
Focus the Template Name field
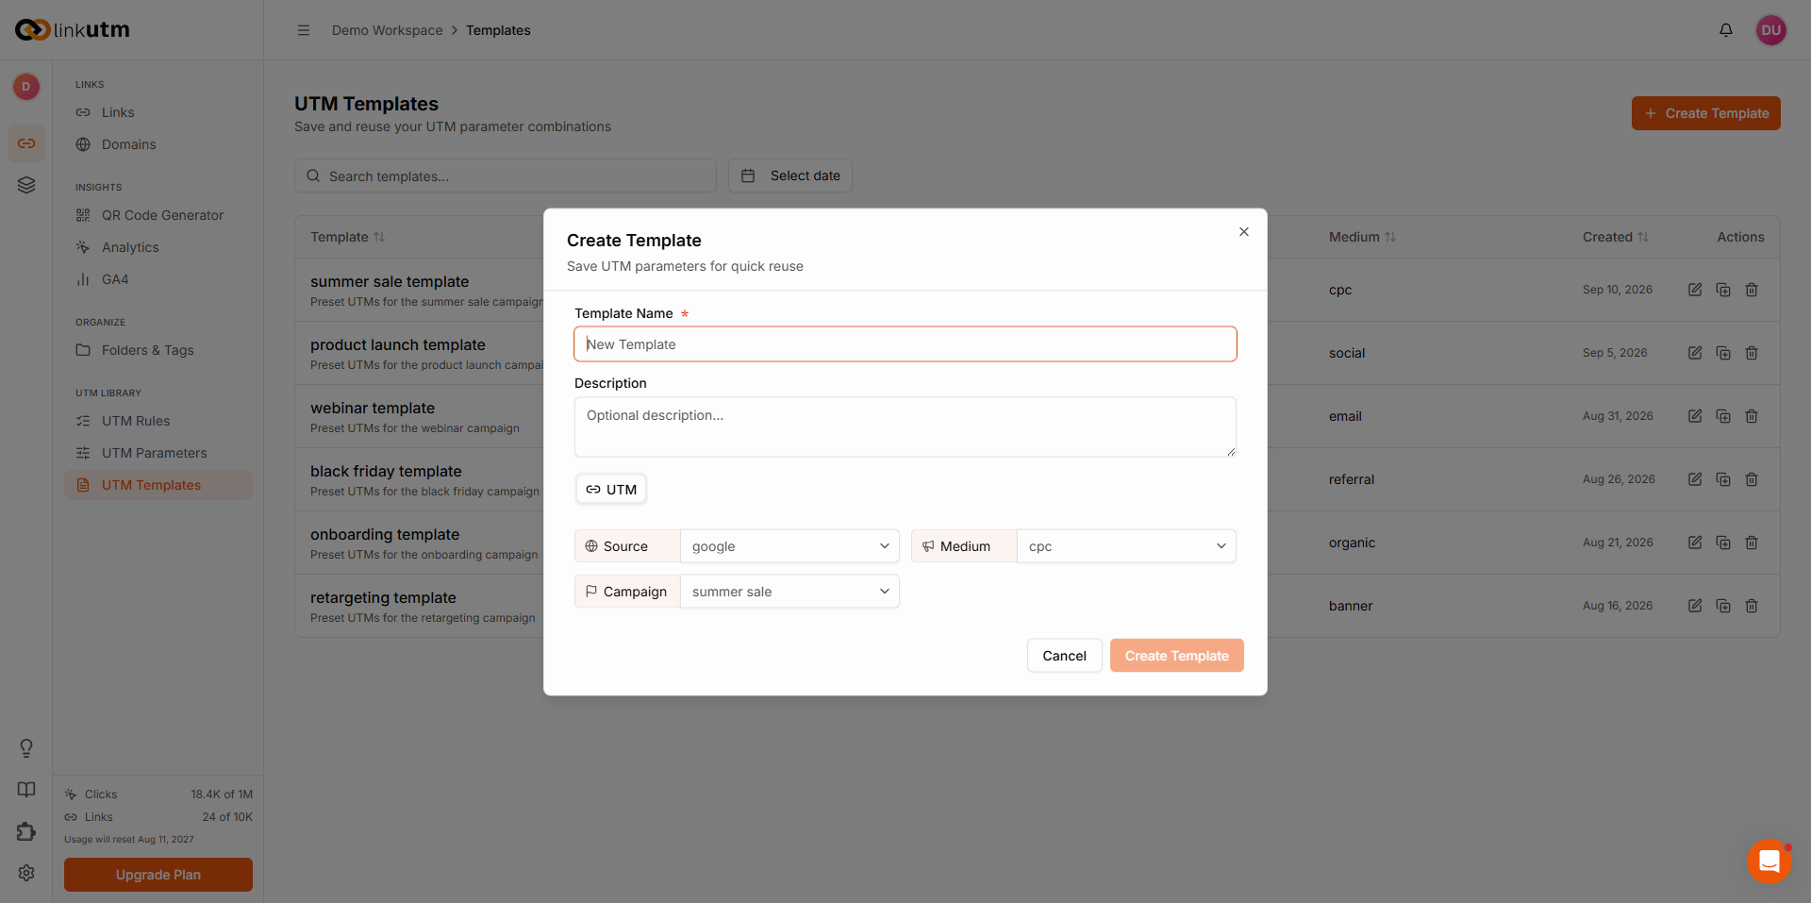(905, 344)
